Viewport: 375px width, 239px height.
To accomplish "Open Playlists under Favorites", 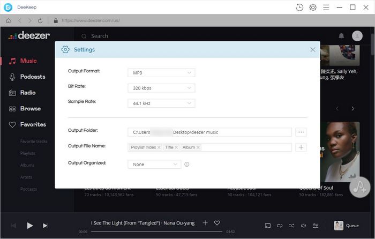I will coord(28,153).
